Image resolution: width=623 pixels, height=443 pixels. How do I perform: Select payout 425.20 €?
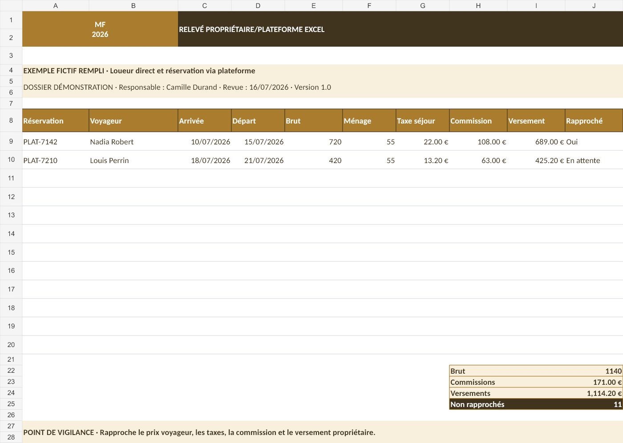(536, 160)
